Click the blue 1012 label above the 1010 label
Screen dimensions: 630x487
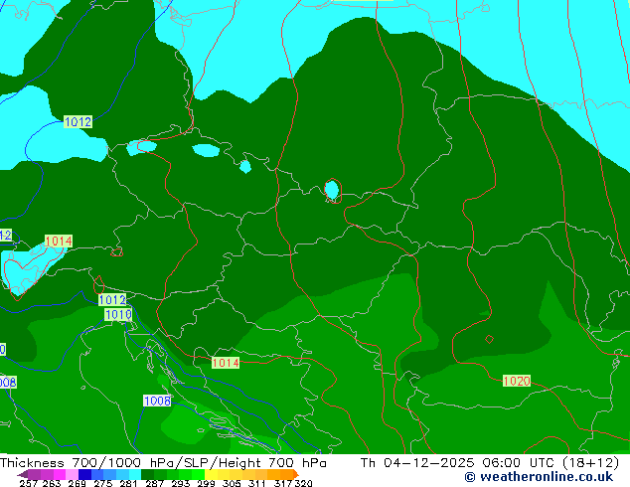point(112,300)
